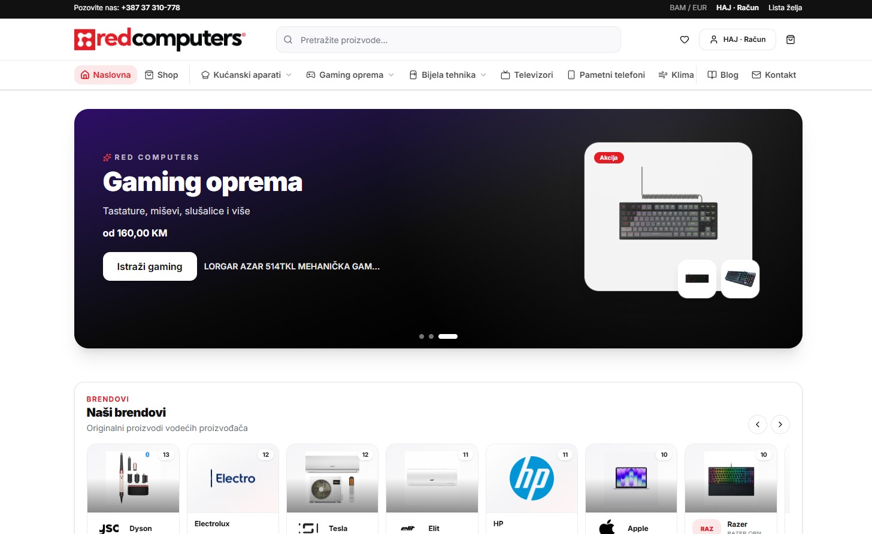Go to second carousel slide dot
This screenshot has height=534, width=872.
tap(431, 336)
